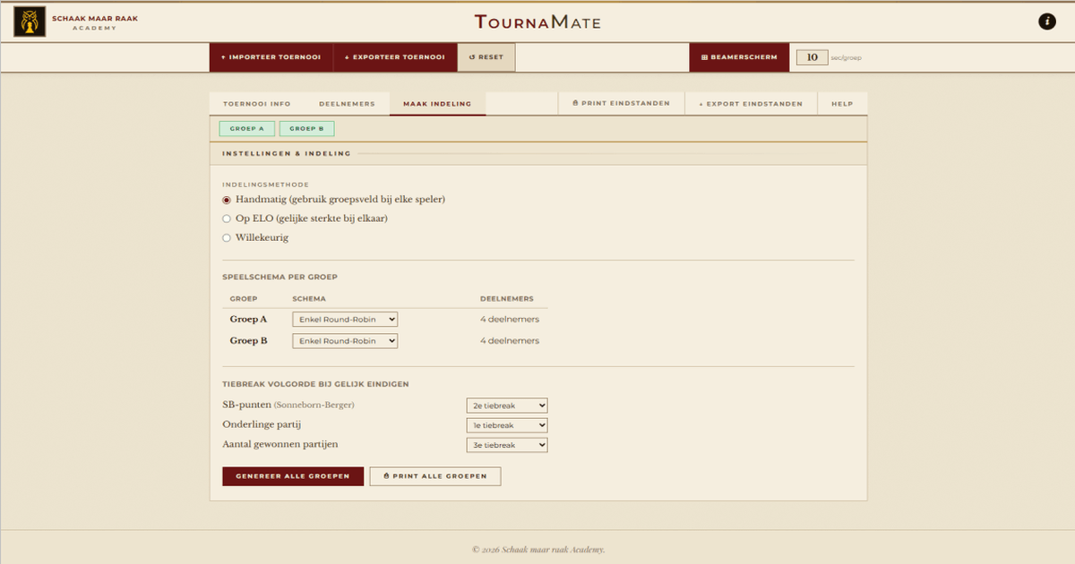Click Genereer Alle Groepen button
Image resolution: width=1075 pixels, height=564 pixels.
293,476
